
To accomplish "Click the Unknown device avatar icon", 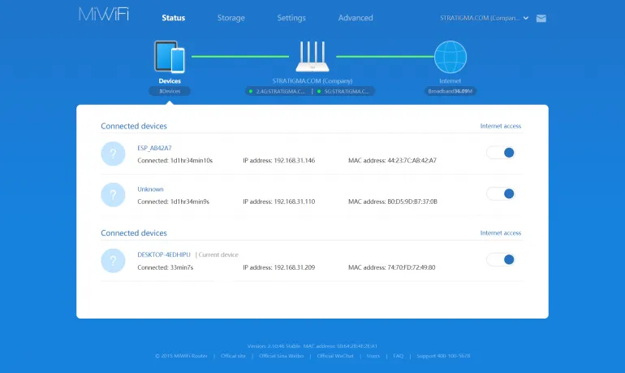I will pyautogui.click(x=114, y=195).
